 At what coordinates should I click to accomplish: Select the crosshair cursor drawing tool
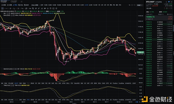click(x=2, y=8)
